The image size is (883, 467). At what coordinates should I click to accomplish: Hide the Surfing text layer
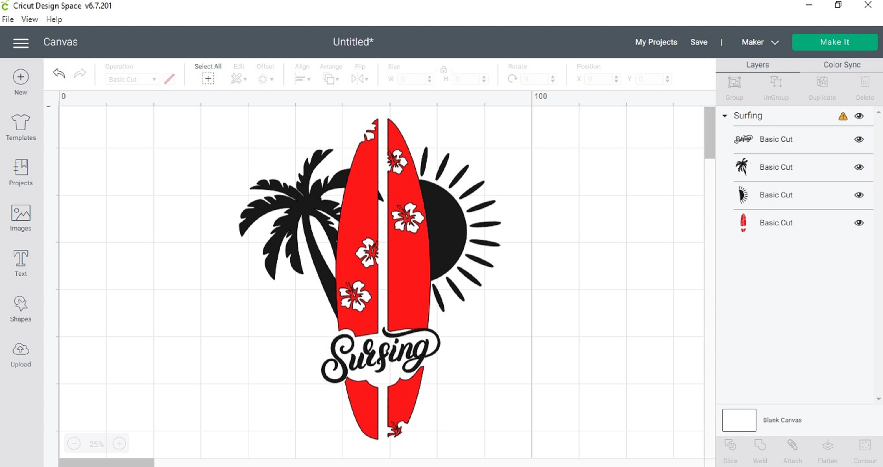coord(860,139)
